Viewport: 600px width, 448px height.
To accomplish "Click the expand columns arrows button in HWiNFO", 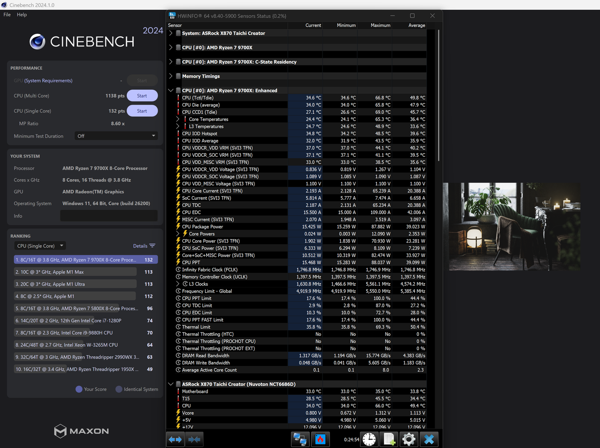I will (x=175, y=440).
